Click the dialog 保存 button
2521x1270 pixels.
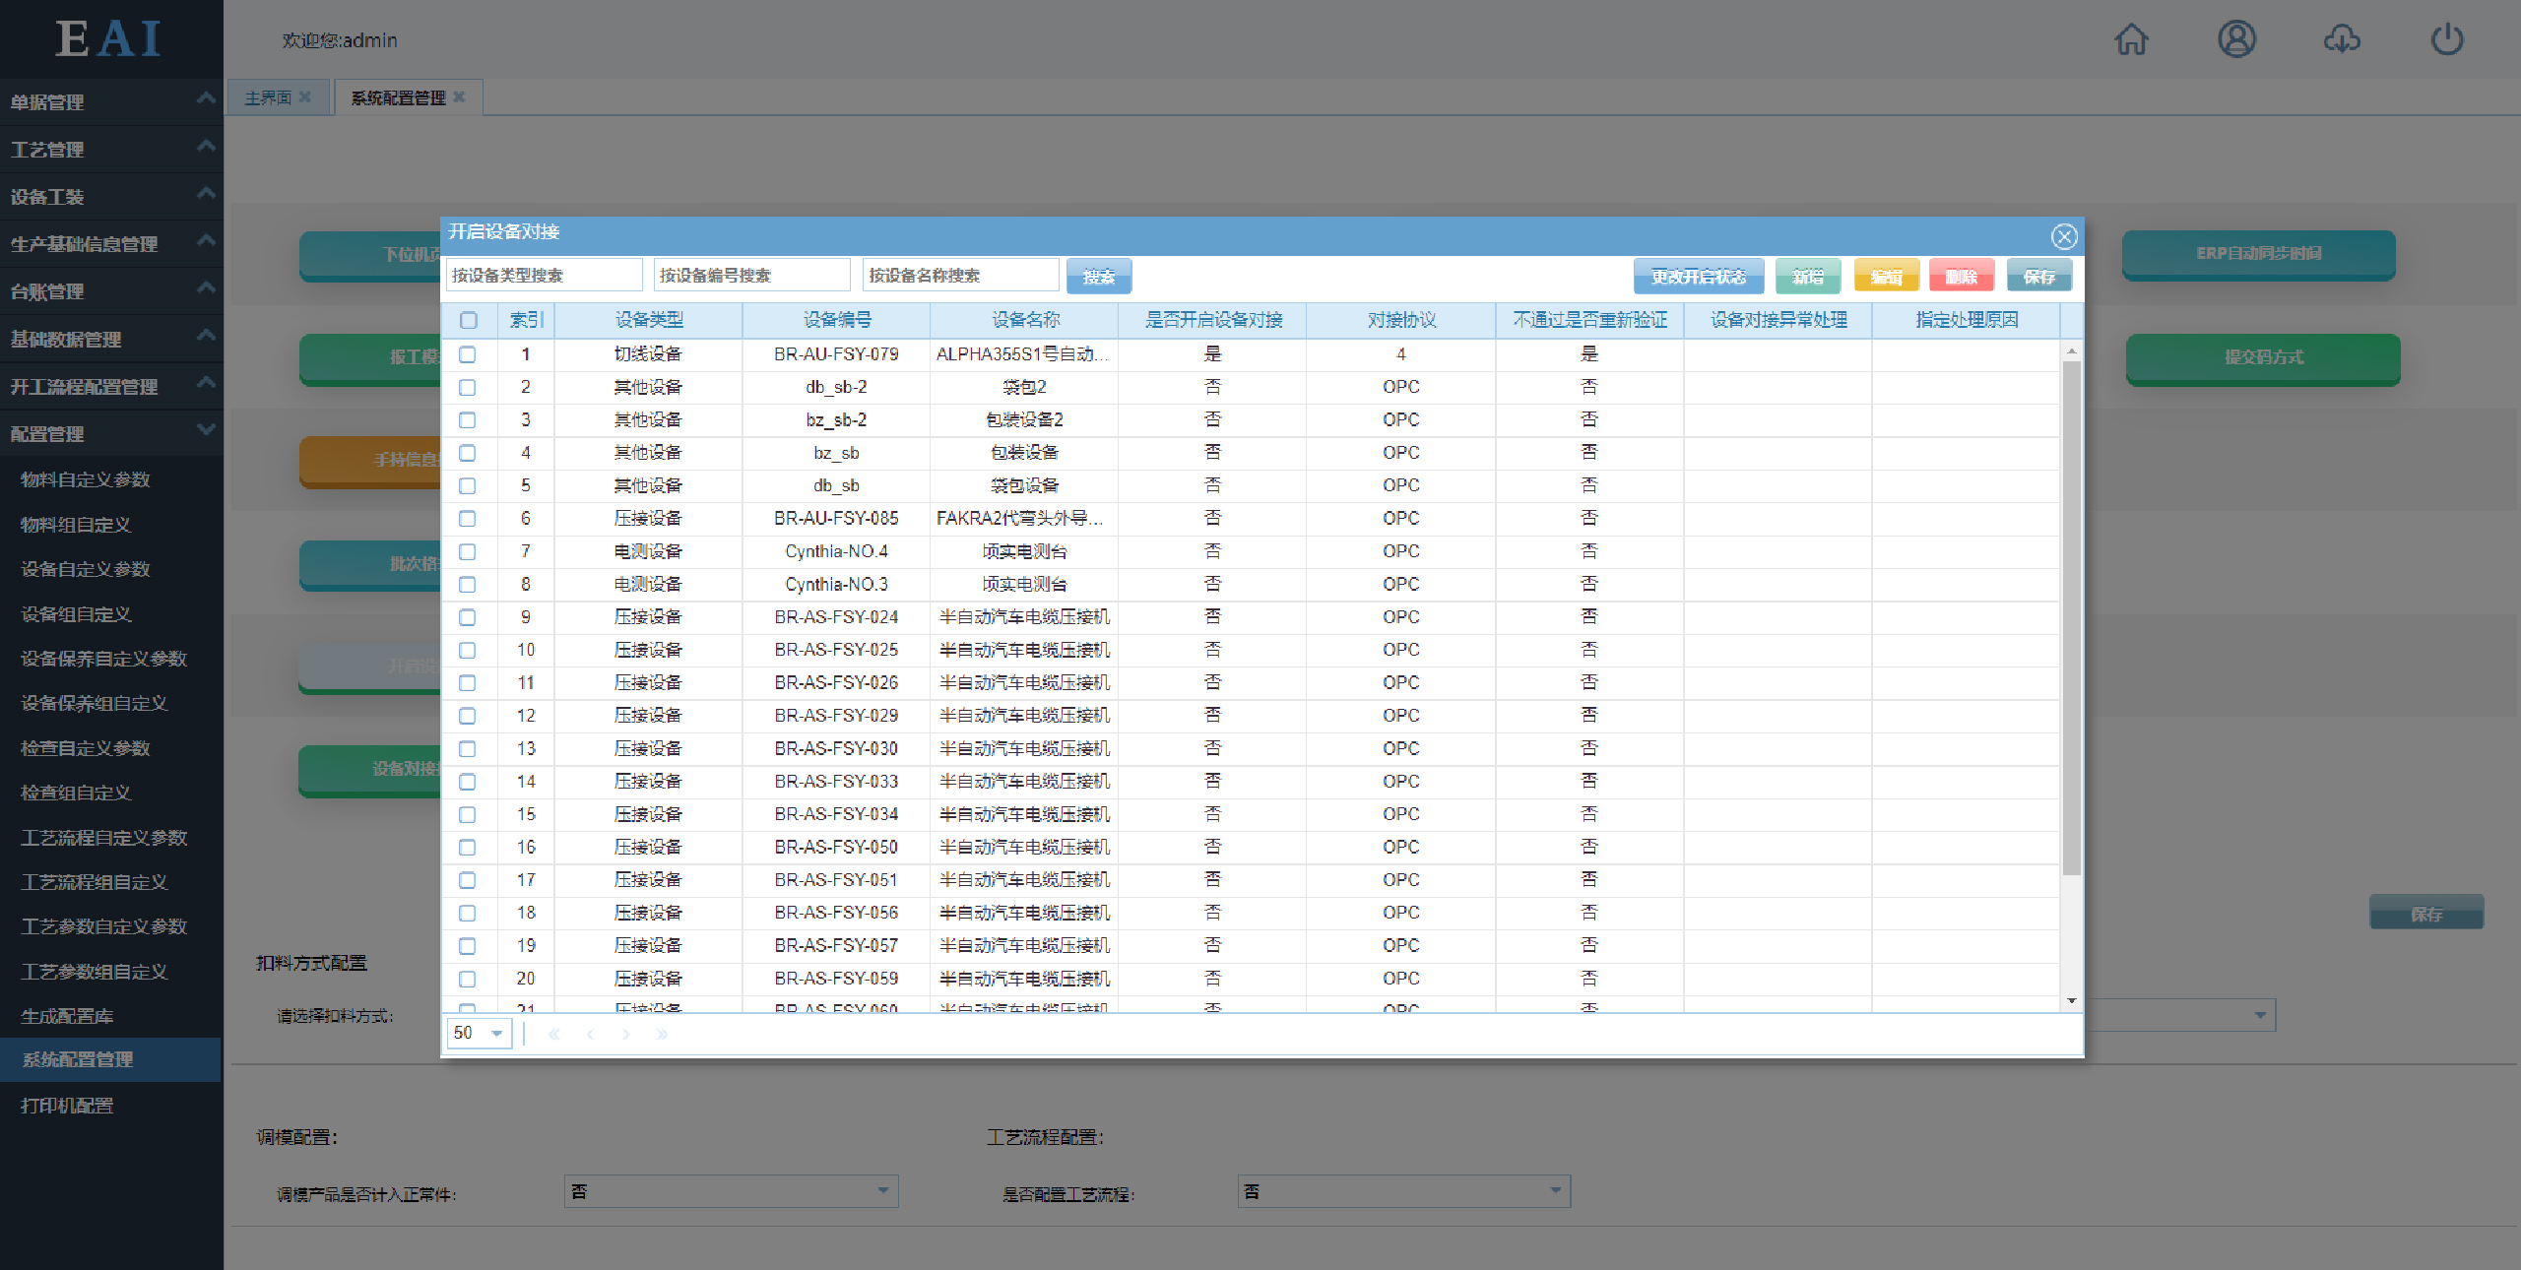pyautogui.click(x=2039, y=277)
